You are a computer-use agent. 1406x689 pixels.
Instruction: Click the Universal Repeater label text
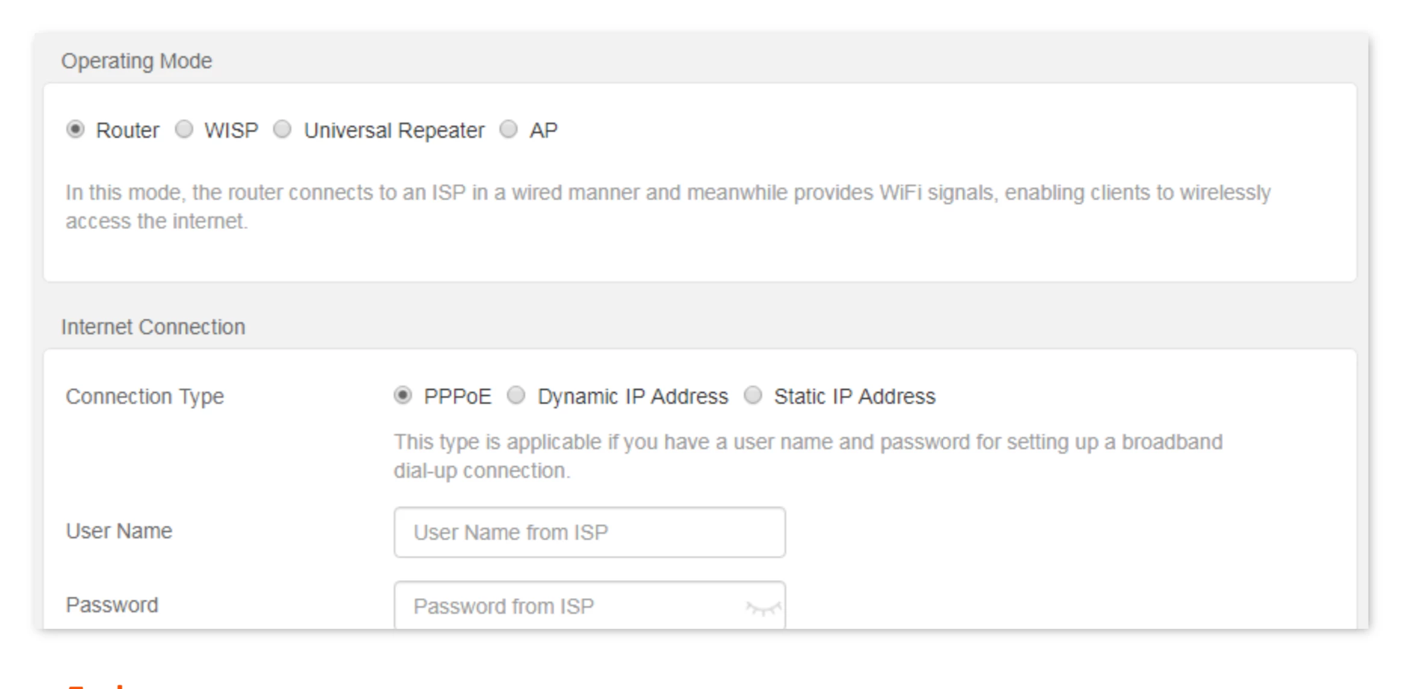coord(394,131)
